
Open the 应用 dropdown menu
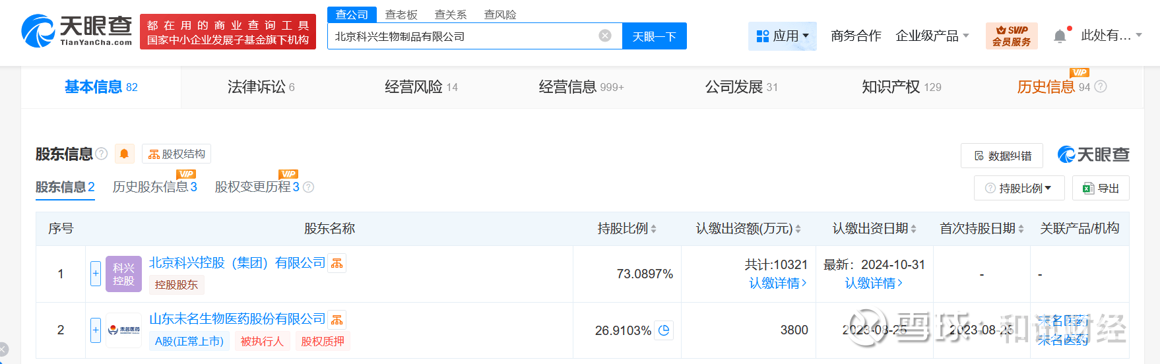[782, 36]
